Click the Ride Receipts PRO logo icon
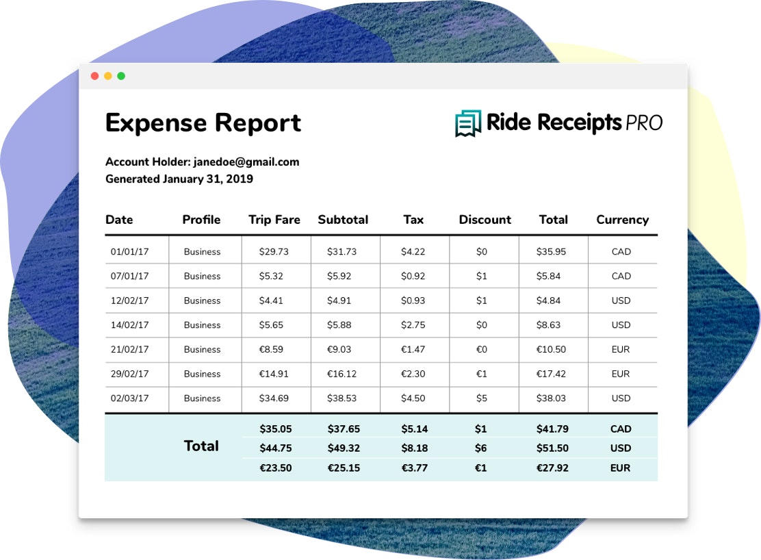Viewport: 761px width, 560px height. (468, 123)
